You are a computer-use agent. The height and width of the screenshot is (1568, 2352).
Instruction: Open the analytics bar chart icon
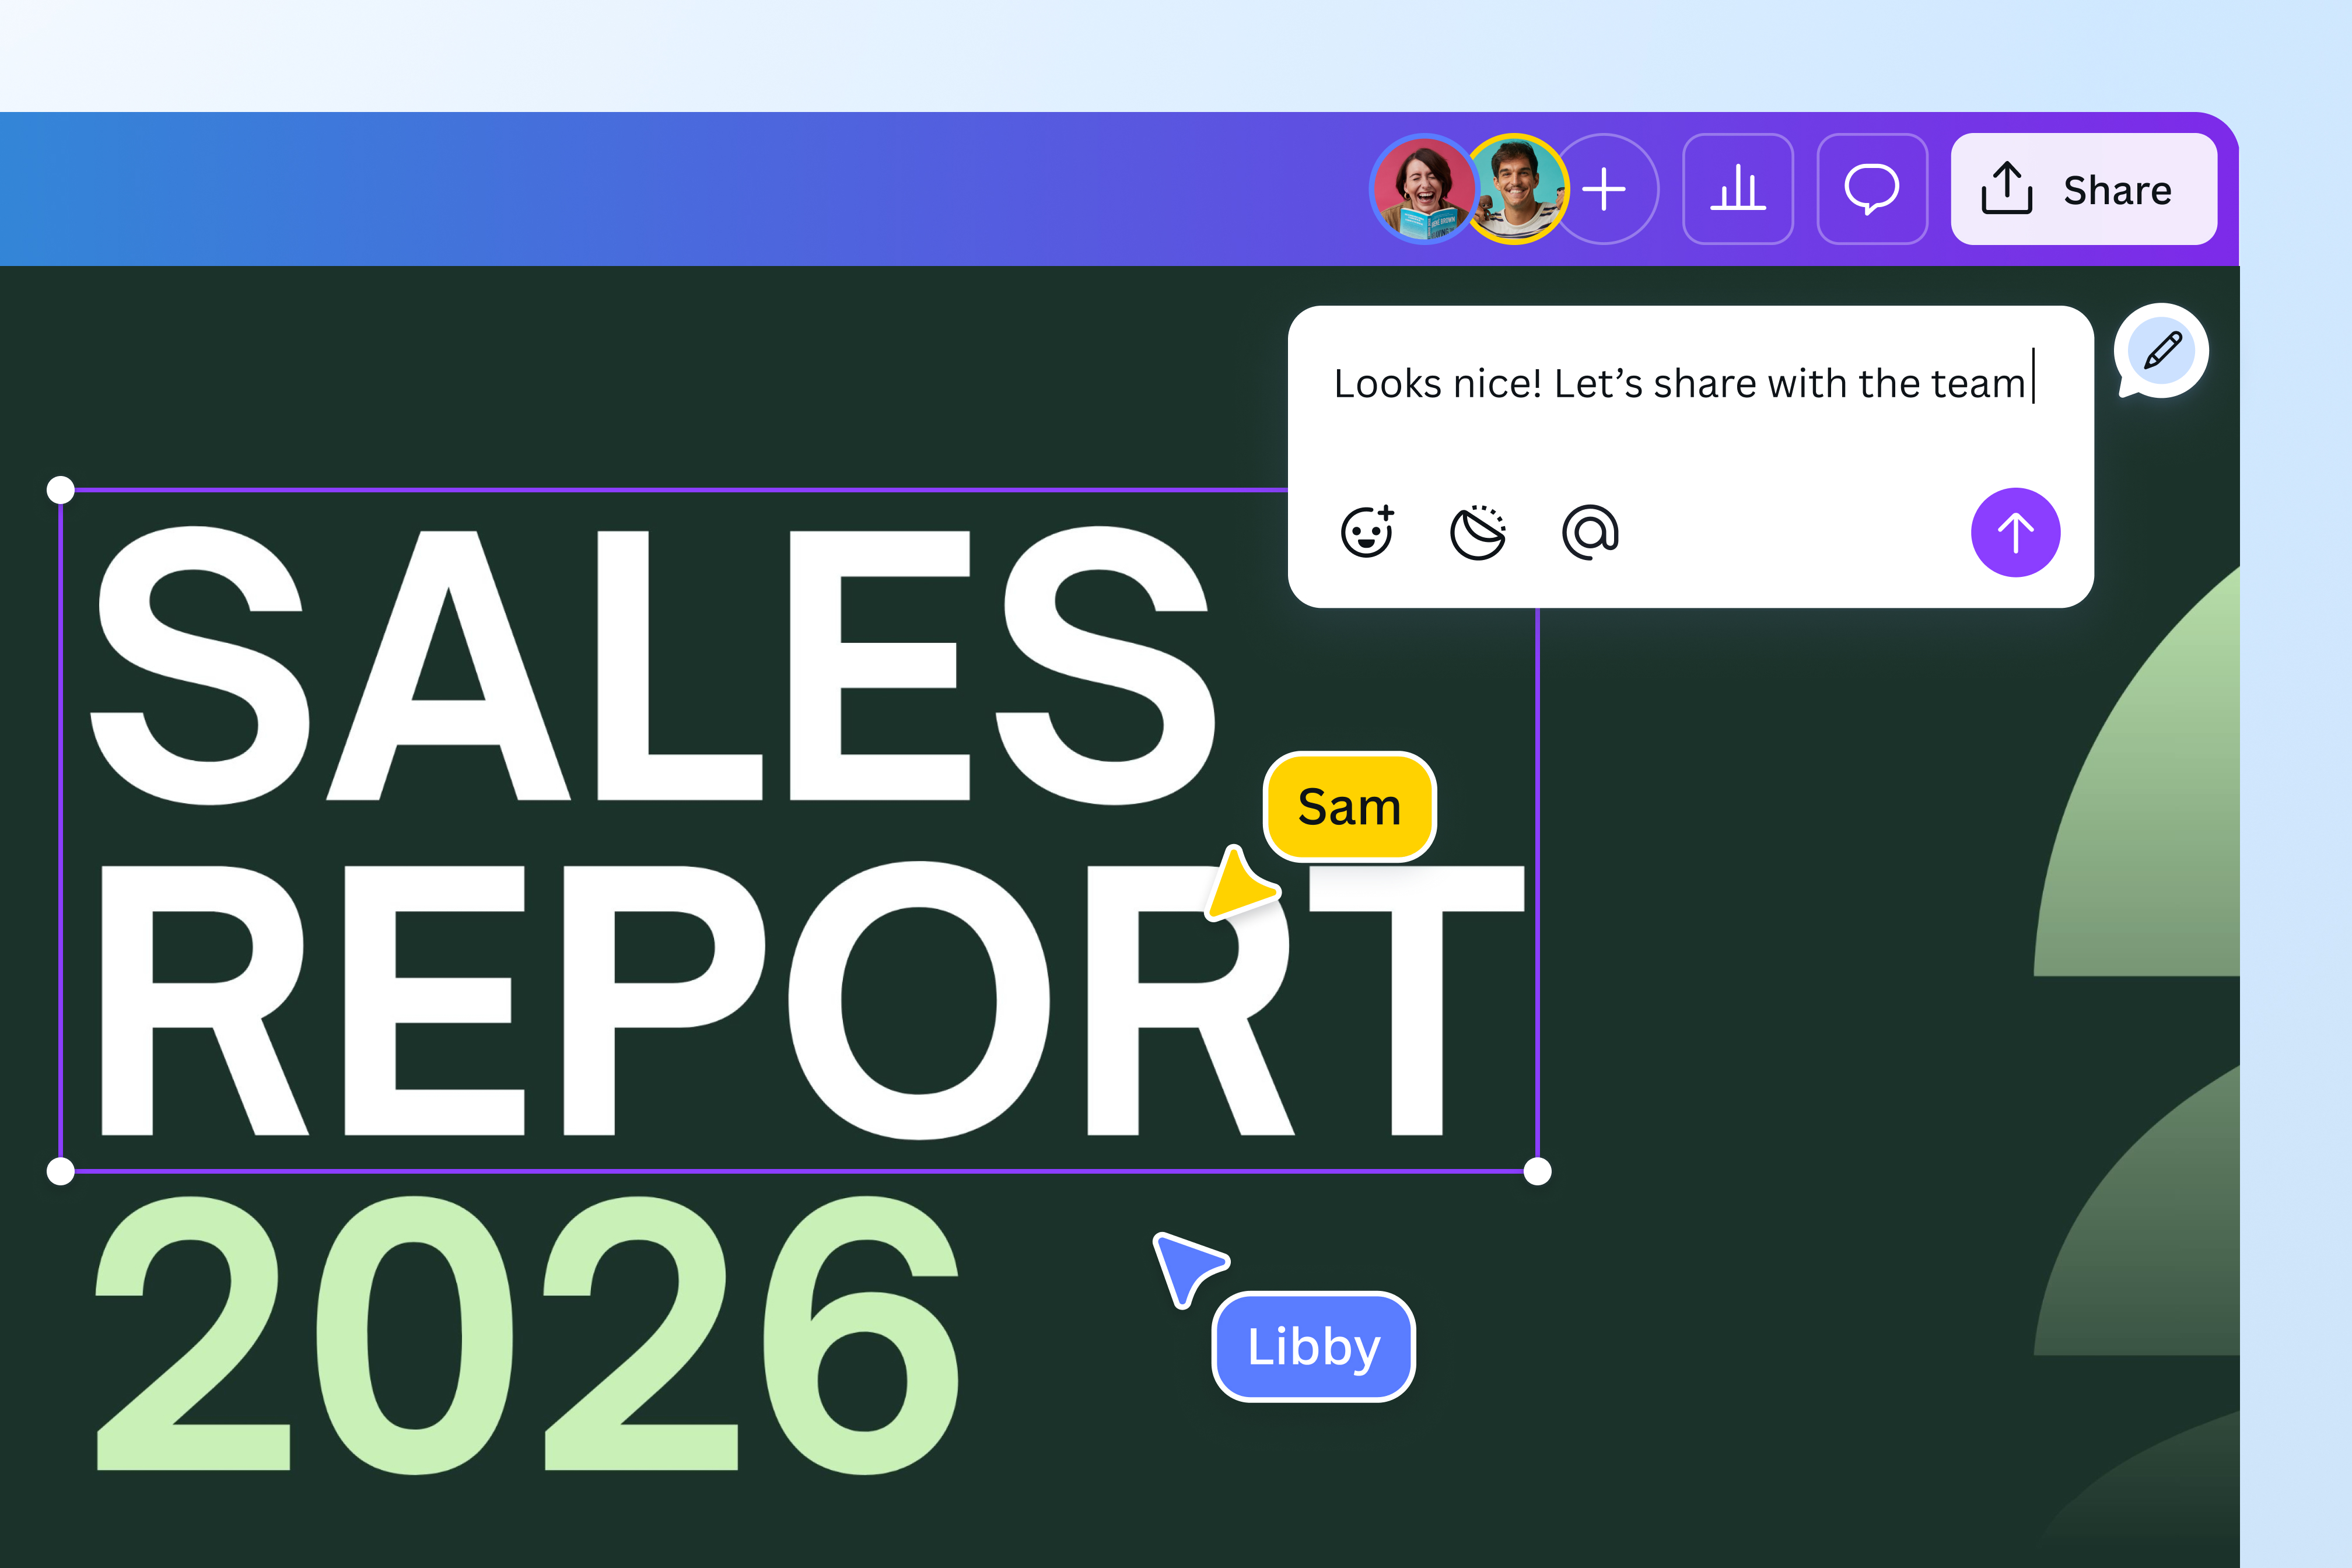pyautogui.click(x=1738, y=189)
